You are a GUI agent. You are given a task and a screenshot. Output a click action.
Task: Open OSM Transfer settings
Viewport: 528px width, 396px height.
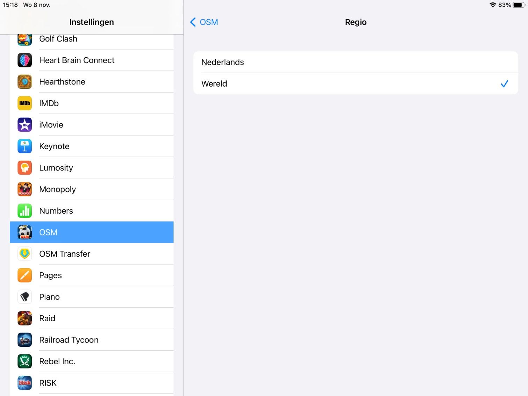(x=91, y=254)
